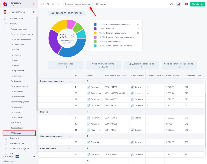Open Товарооборот report
207x164 pixels.
[x=17, y=128]
